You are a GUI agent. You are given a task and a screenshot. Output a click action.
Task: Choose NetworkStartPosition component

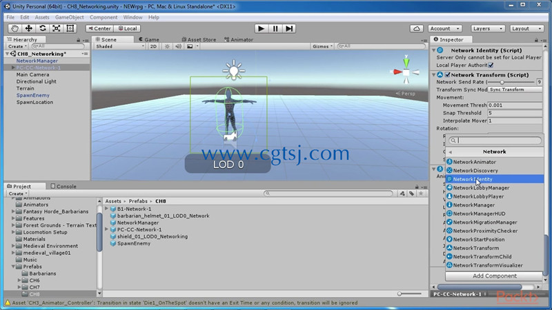(x=495, y=239)
